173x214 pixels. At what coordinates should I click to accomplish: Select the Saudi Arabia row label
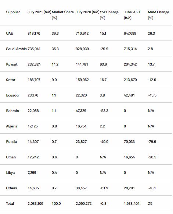pos(16,49)
